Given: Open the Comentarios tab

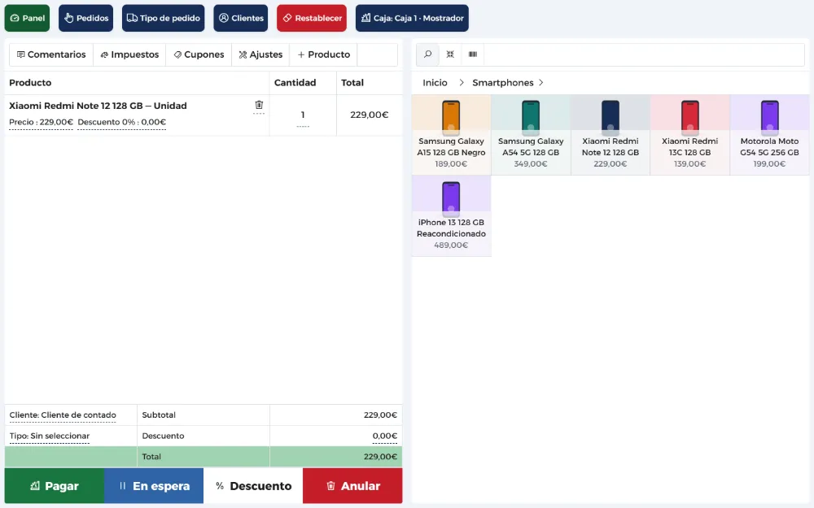Looking at the screenshot, I should (x=51, y=54).
